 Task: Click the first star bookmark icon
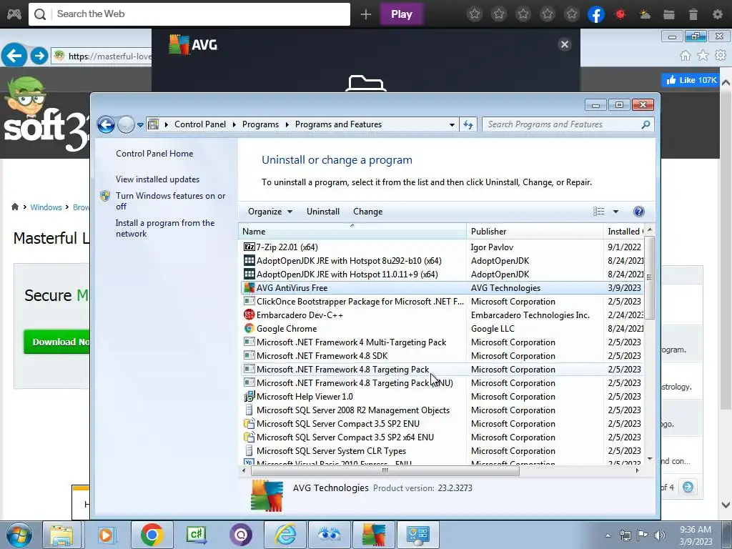point(475,14)
